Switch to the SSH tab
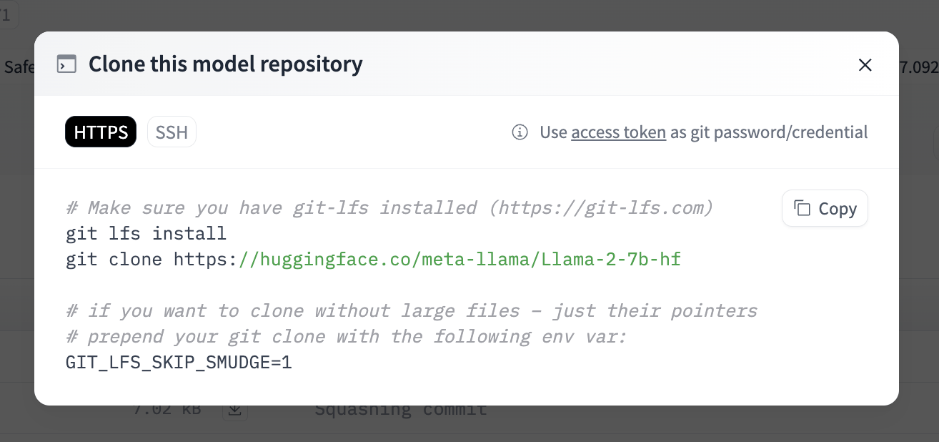This screenshot has height=442, width=939. point(172,132)
